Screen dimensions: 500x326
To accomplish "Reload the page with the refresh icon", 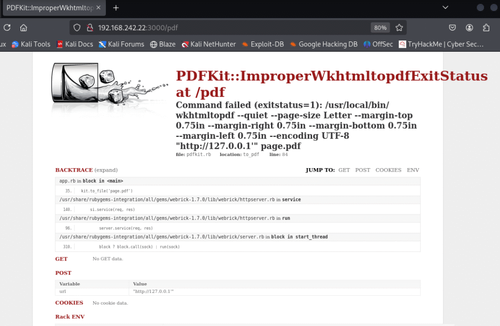I will [7, 28].
